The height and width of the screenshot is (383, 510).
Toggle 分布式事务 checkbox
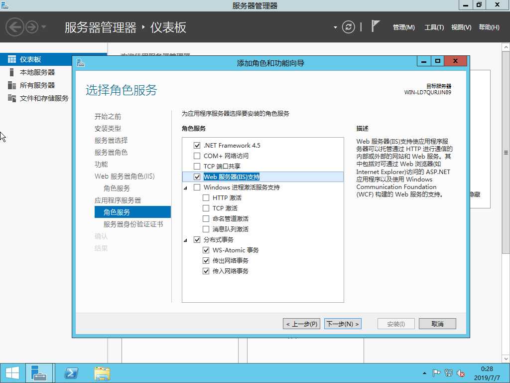(197, 240)
